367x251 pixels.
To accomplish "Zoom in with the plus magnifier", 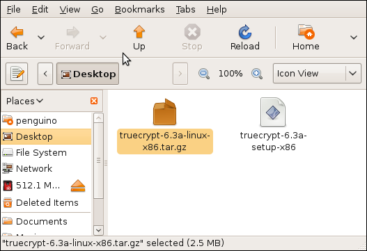I will click(257, 74).
